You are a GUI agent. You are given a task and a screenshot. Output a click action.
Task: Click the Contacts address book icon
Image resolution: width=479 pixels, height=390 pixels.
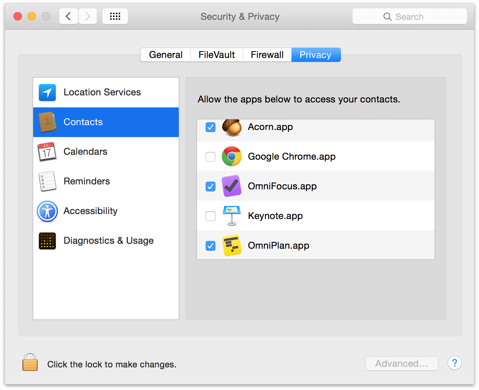click(x=47, y=122)
